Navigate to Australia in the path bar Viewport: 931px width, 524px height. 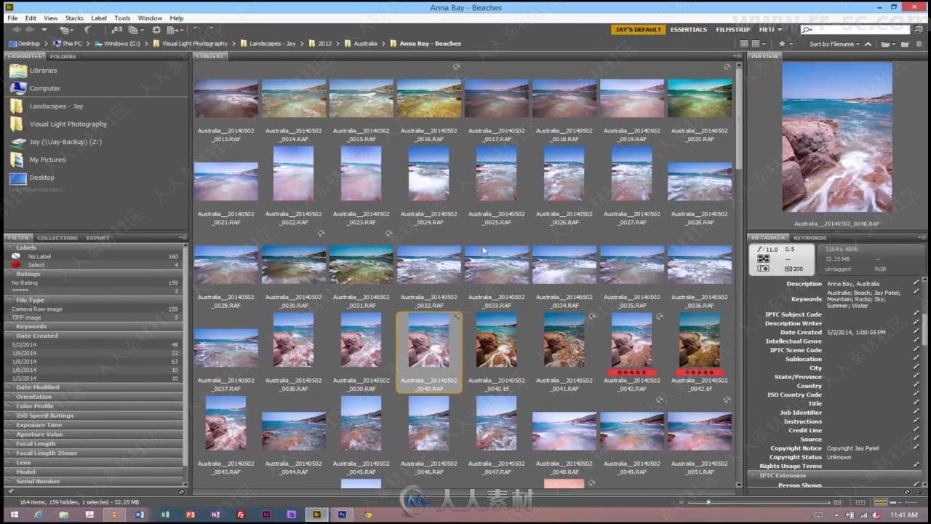point(365,44)
